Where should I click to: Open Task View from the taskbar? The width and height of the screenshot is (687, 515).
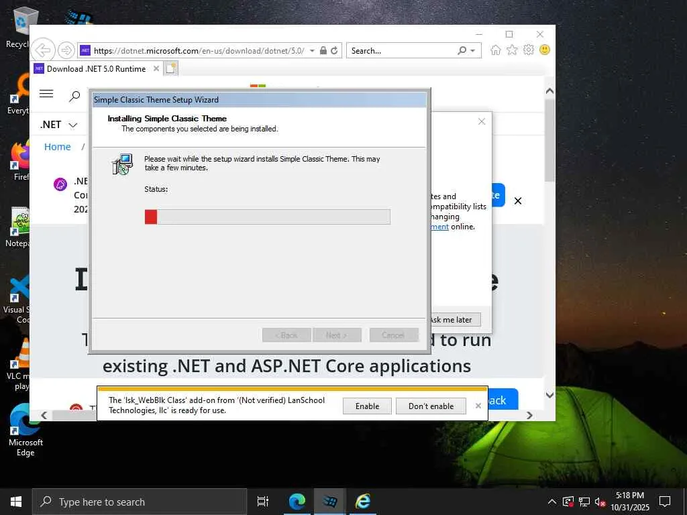click(x=263, y=502)
